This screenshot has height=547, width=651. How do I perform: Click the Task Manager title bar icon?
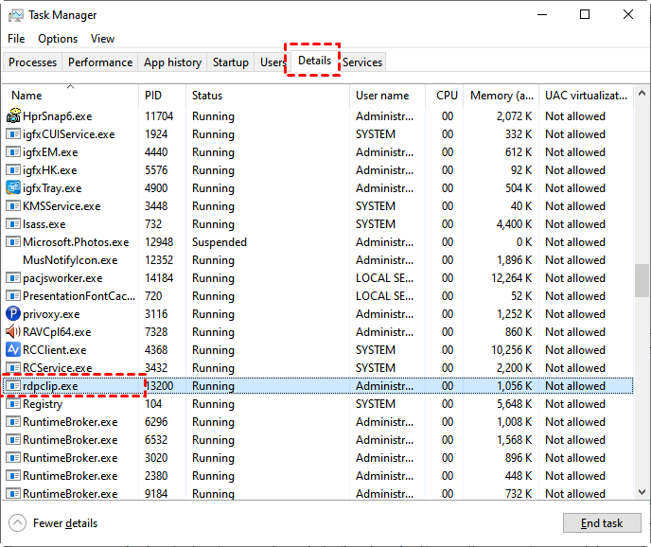click(16, 15)
